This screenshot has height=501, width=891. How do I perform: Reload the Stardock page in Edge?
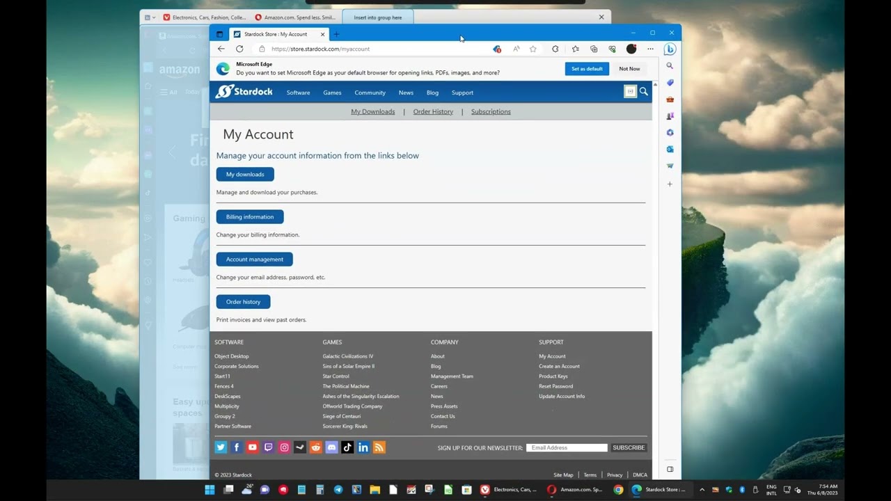point(239,49)
